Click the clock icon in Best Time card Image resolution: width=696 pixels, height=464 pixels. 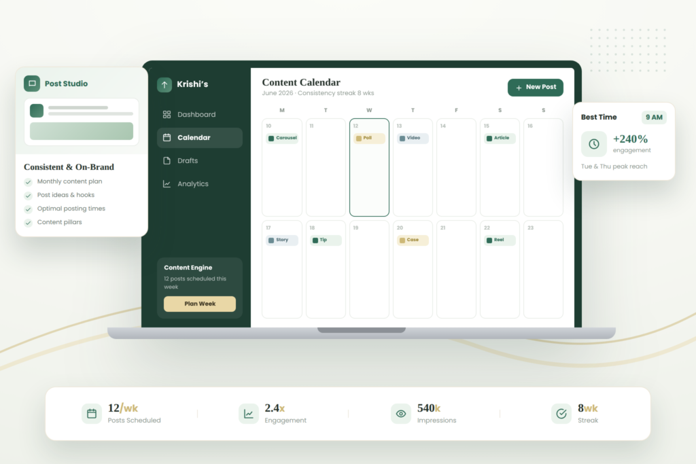pyautogui.click(x=594, y=144)
